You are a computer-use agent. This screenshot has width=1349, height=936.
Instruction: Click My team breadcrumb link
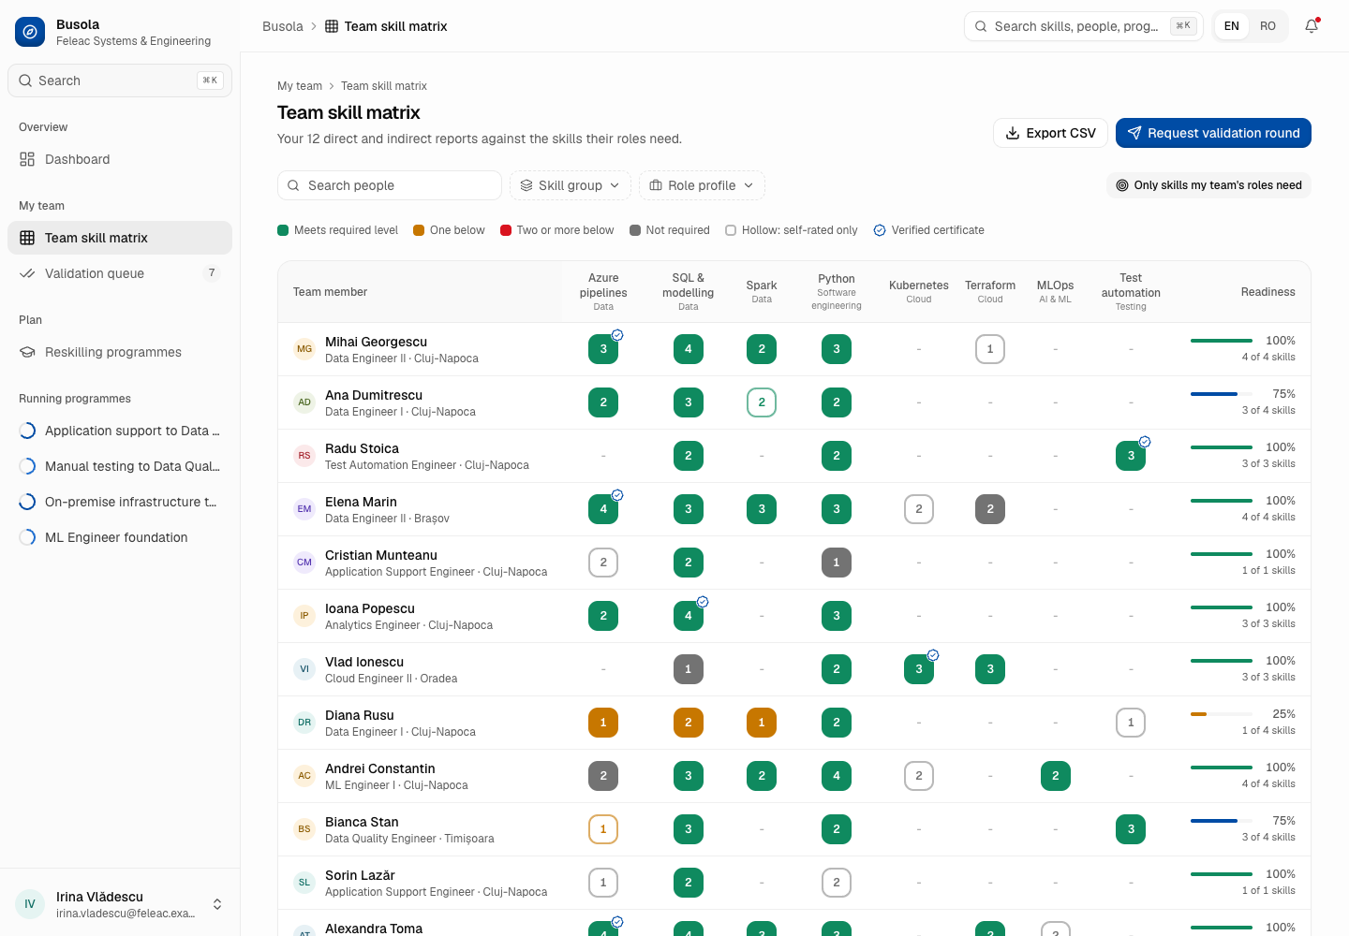pyautogui.click(x=300, y=86)
